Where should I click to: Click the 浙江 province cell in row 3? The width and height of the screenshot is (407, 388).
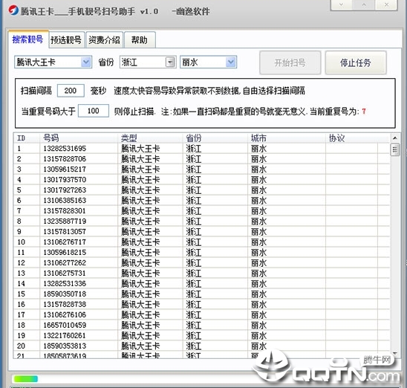194,169
